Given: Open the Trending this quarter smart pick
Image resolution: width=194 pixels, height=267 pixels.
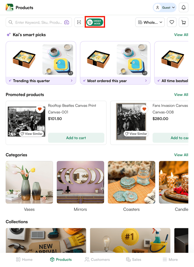Looking at the screenshot, I should [x=41, y=81].
